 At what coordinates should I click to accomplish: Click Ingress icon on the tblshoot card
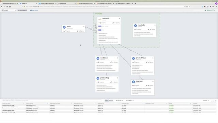133,85
